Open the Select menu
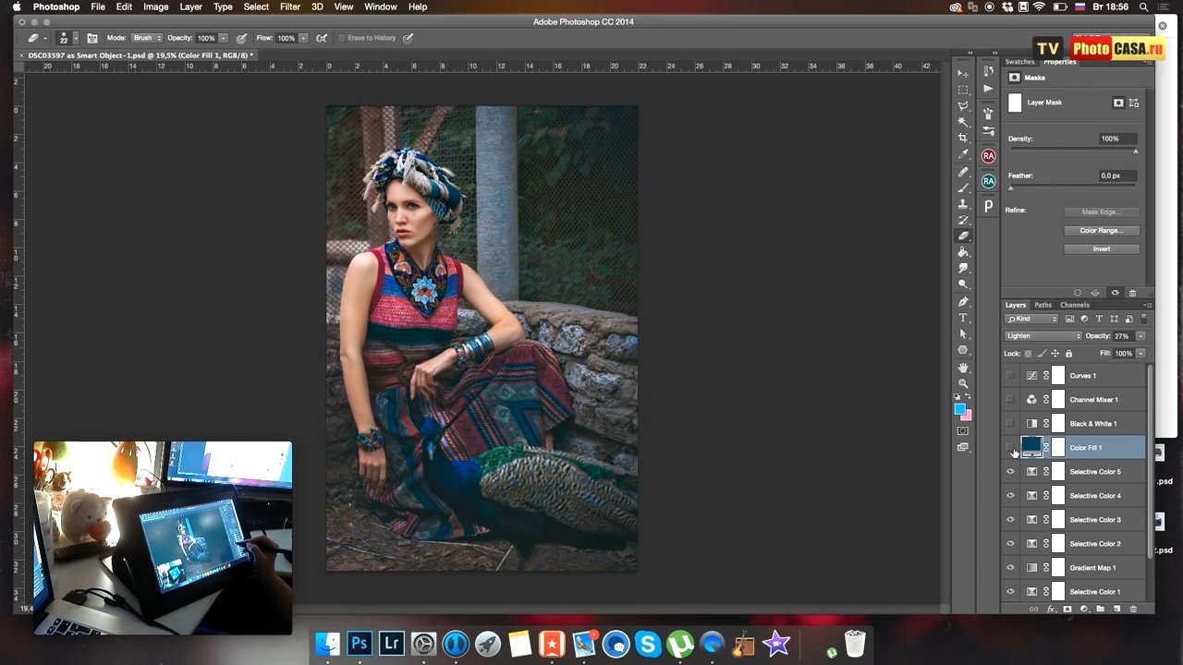Image resolution: width=1183 pixels, height=665 pixels. point(256,6)
